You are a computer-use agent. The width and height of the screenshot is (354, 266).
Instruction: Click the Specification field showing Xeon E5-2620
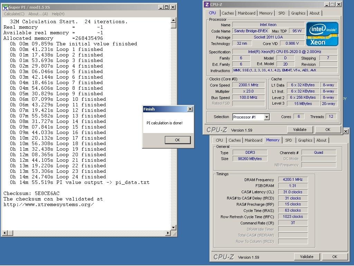tap(285, 52)
